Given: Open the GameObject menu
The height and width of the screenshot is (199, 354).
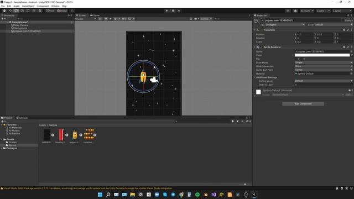Looking at the screenshot, I should [x=28, y=6].
